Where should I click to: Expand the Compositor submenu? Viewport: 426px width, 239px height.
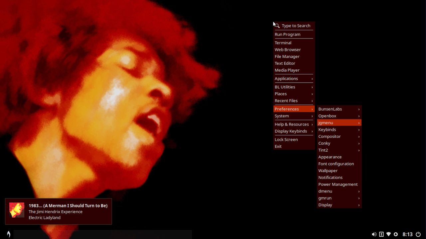339,136
